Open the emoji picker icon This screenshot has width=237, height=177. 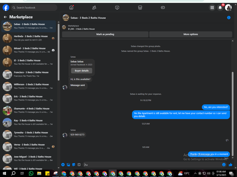click(224, 165)
